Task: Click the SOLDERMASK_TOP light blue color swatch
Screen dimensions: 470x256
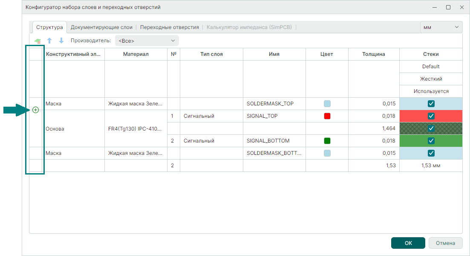Action: pyautogui.click(x=327, y=104)
